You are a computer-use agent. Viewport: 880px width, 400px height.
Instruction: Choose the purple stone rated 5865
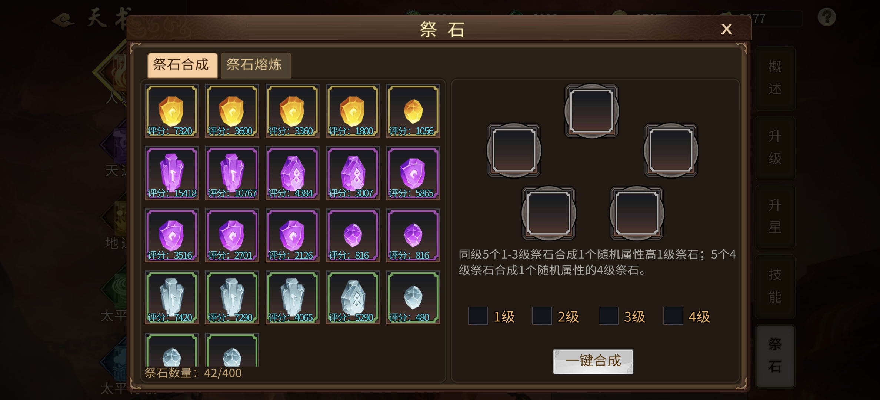coord(413,173)
